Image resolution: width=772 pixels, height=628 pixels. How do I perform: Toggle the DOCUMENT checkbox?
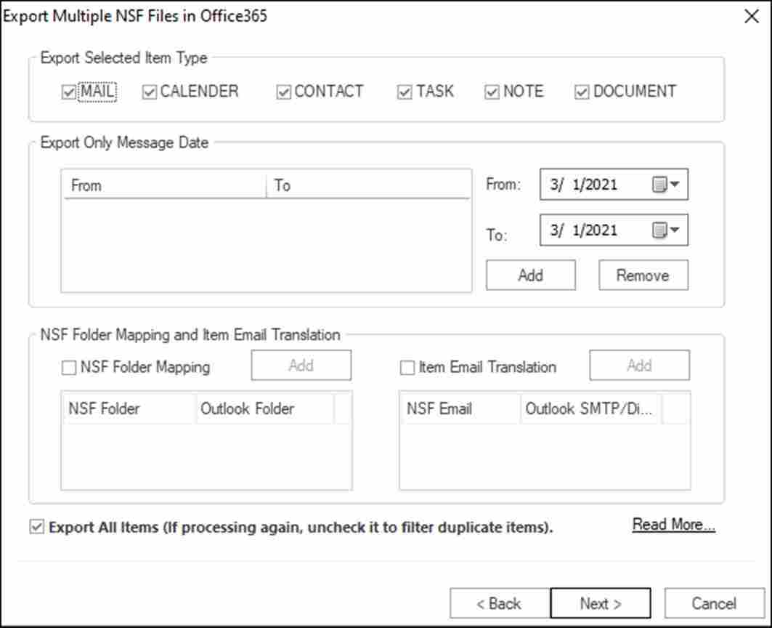[582, 92]
